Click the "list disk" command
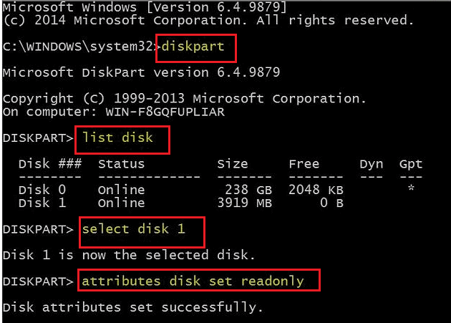This screenshot has height=323, width=451. (117, 136)
